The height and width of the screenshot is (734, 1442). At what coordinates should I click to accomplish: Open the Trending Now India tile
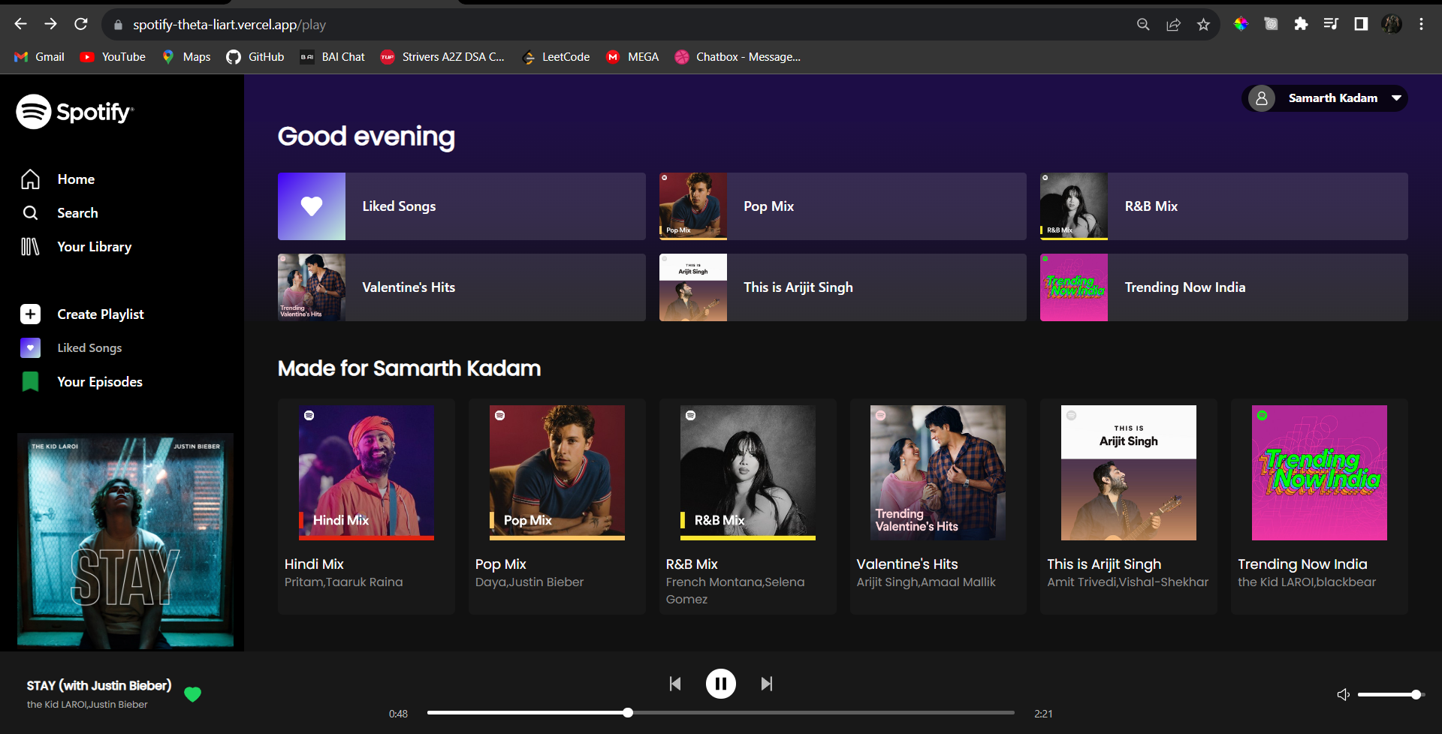tap(1224, 287)
